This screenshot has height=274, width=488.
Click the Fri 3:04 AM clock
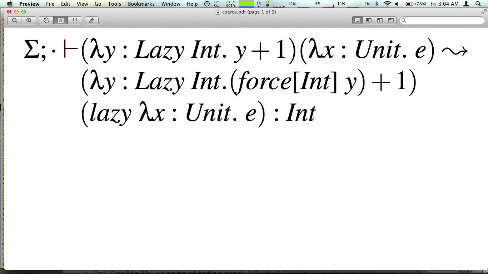pos(444,4)
